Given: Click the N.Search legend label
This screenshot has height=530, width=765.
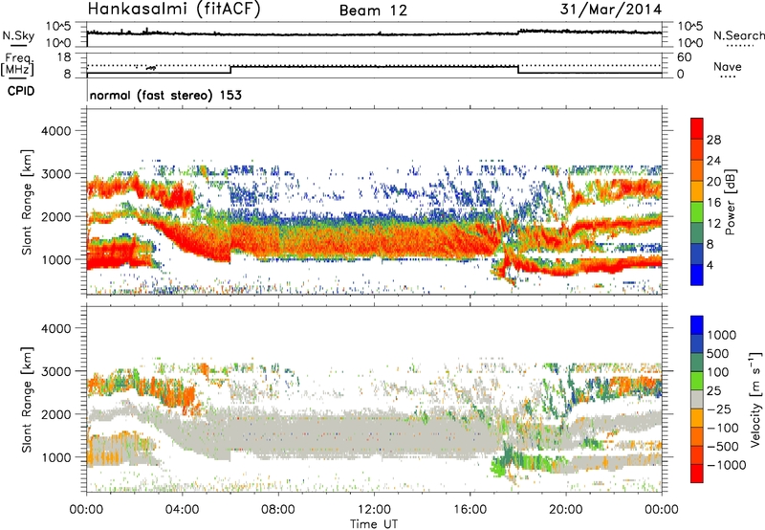Looking at the screenshot, I should pos(738,35).
